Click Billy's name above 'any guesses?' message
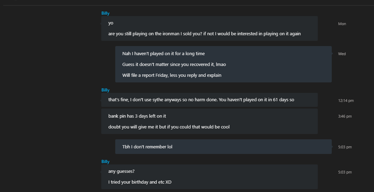 [x=105, y=162]
